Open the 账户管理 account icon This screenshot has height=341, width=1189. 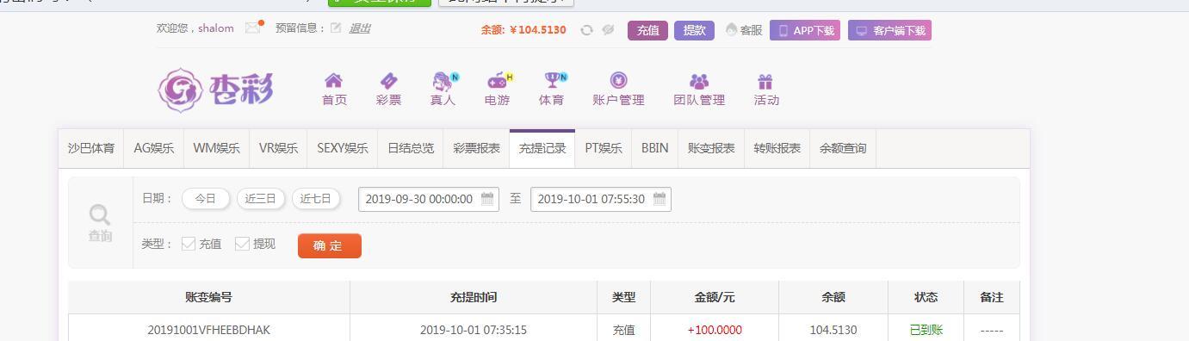[x=618, y=80]
